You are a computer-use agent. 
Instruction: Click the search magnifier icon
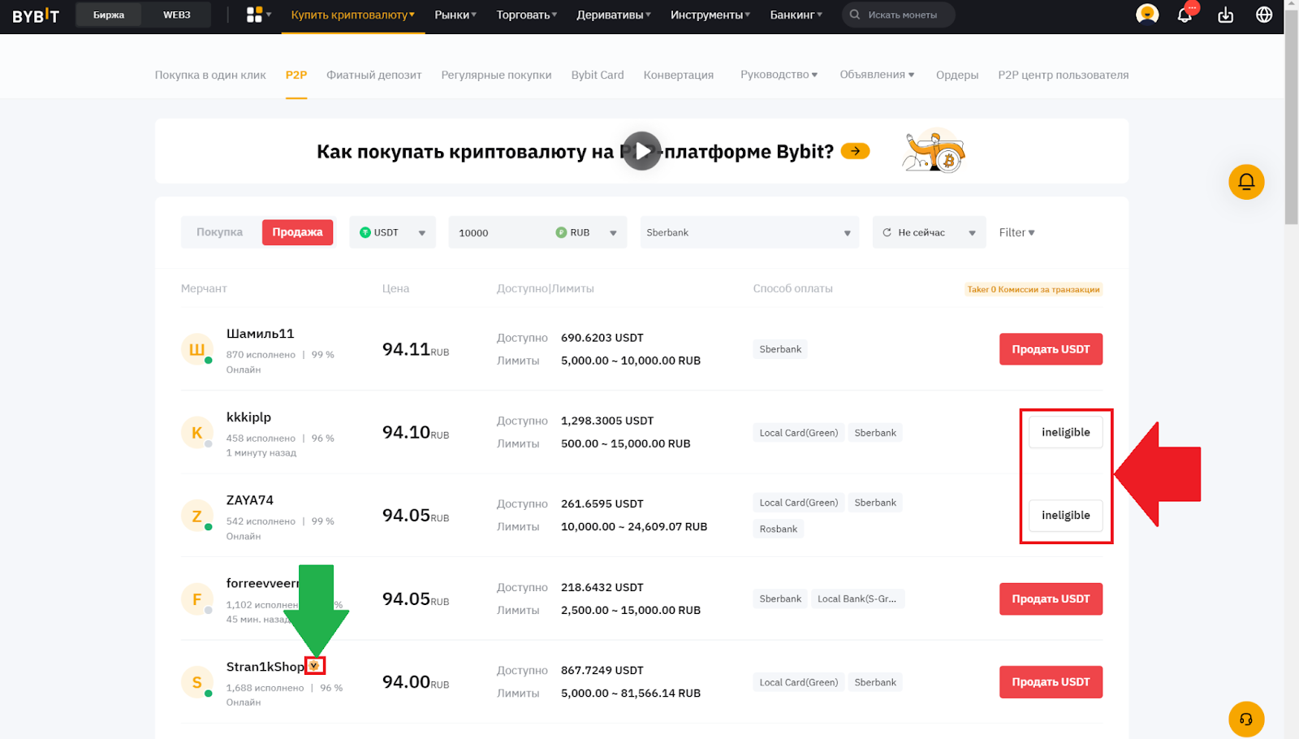[855, 15]
